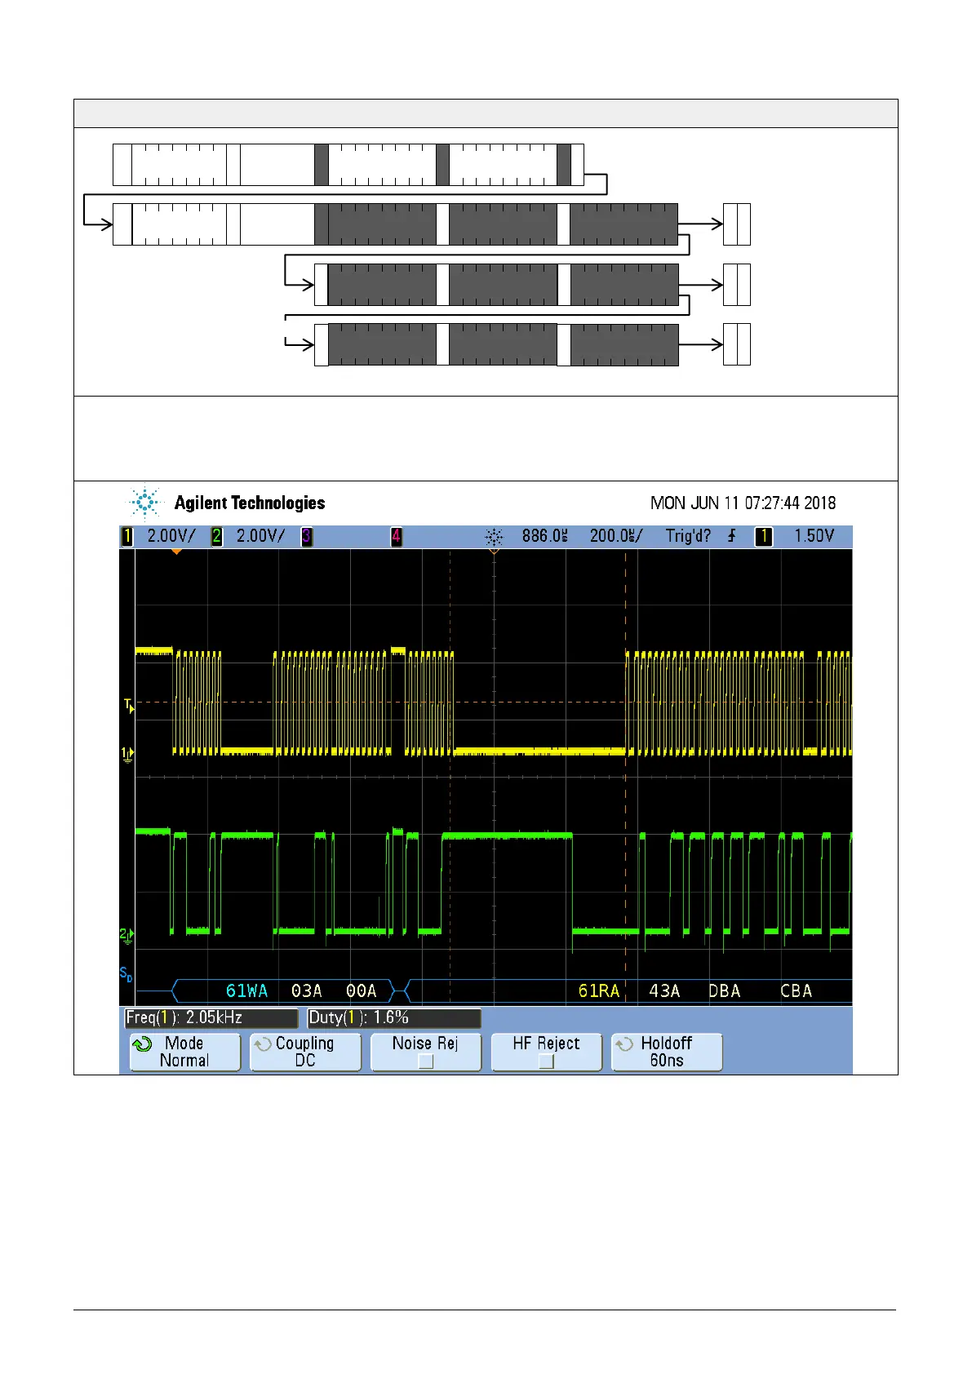Click the trigger level T marker
Viewport: 972px width, 1374px height.
tap(128, 705)
